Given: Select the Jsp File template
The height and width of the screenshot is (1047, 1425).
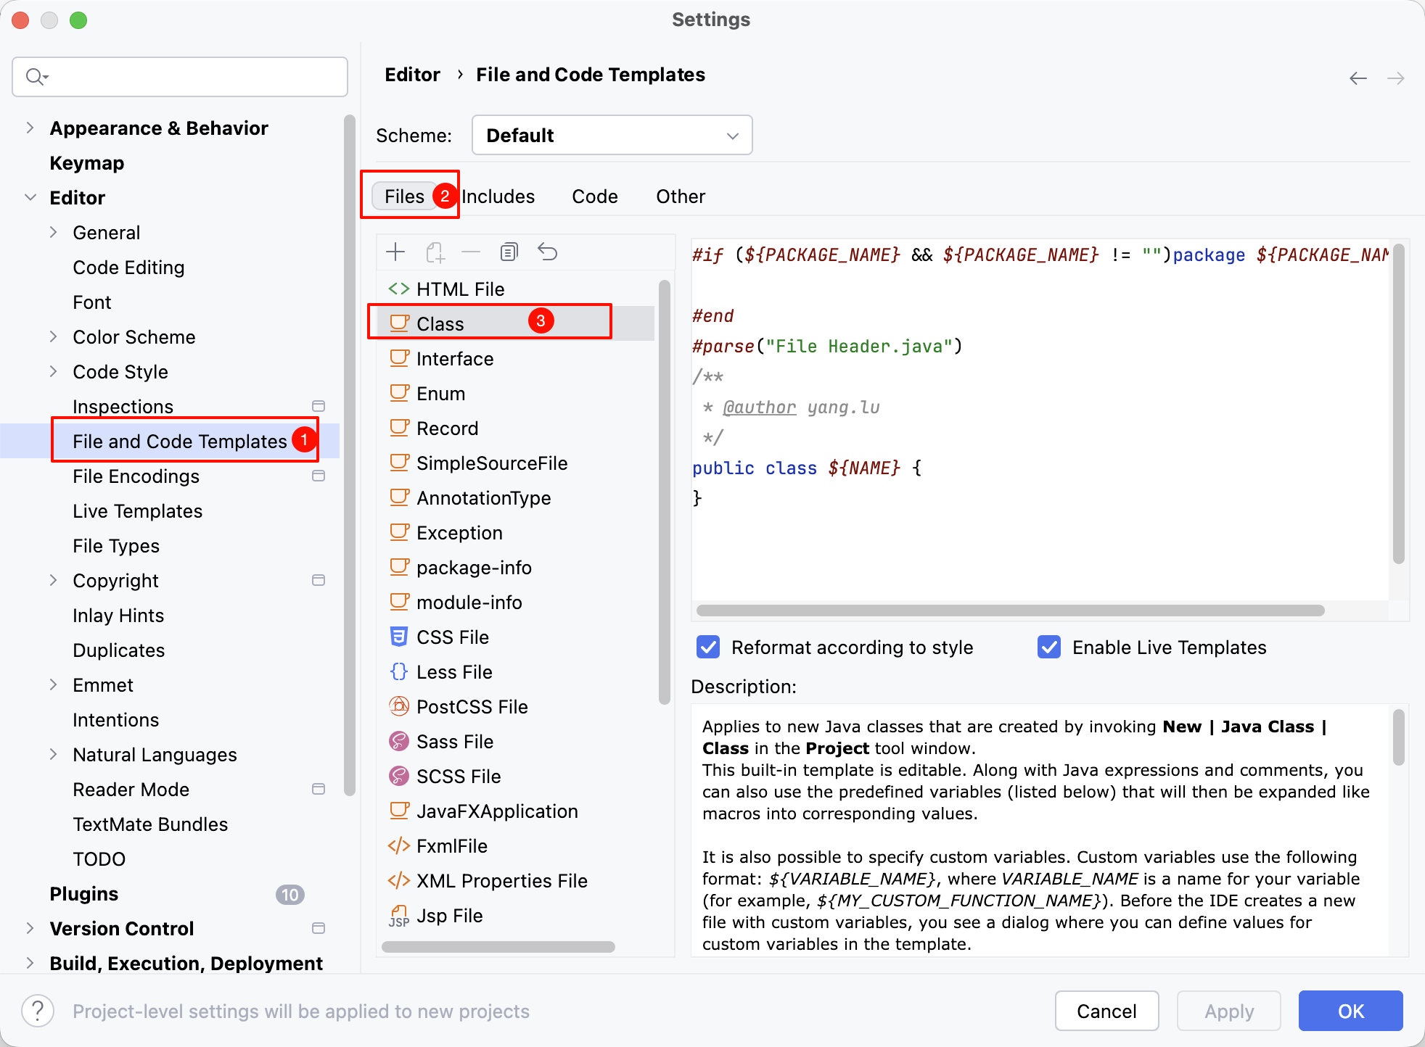Looking at the screenshot, I should [448, 915].
